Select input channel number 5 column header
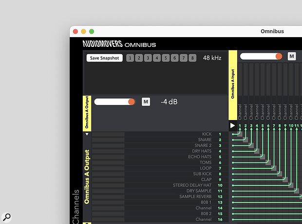Screen dimensions: 302x224 (263, 126)
